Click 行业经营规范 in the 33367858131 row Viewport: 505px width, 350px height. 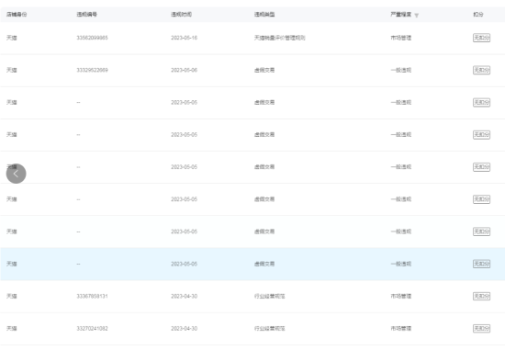tap(270, 296)
